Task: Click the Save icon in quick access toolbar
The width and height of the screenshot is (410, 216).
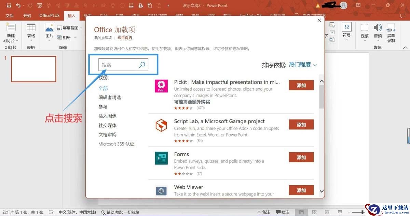Action: coord(9,5)
